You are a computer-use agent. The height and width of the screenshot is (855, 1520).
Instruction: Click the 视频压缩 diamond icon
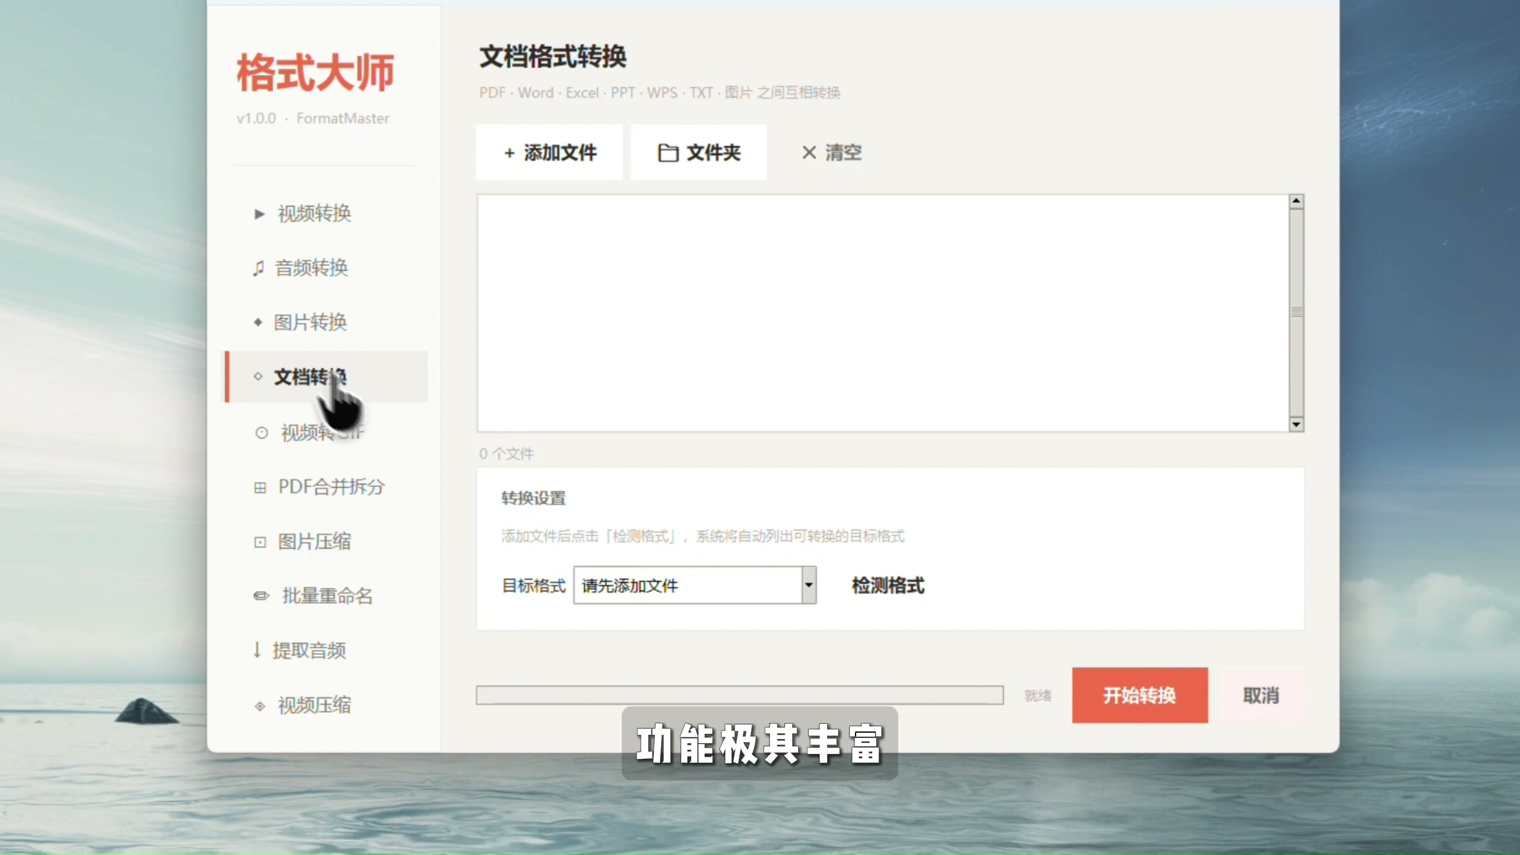[259, 706]
